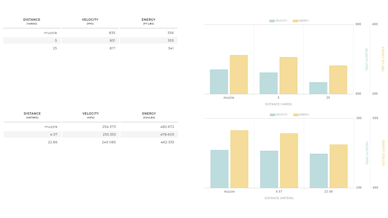Click the Energy legend swatch in the meters chart
388x218 pixels.
coord(296,115)
